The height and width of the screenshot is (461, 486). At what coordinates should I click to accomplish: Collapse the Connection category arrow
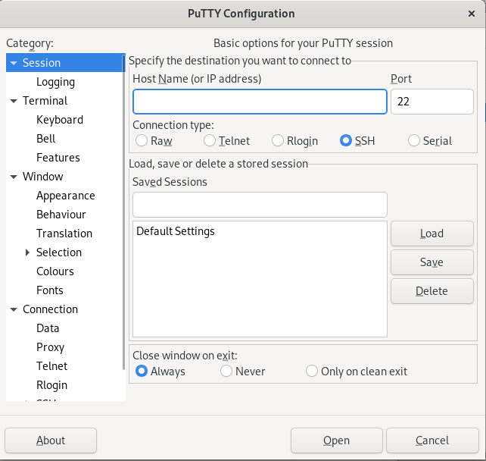click(14, 309)
